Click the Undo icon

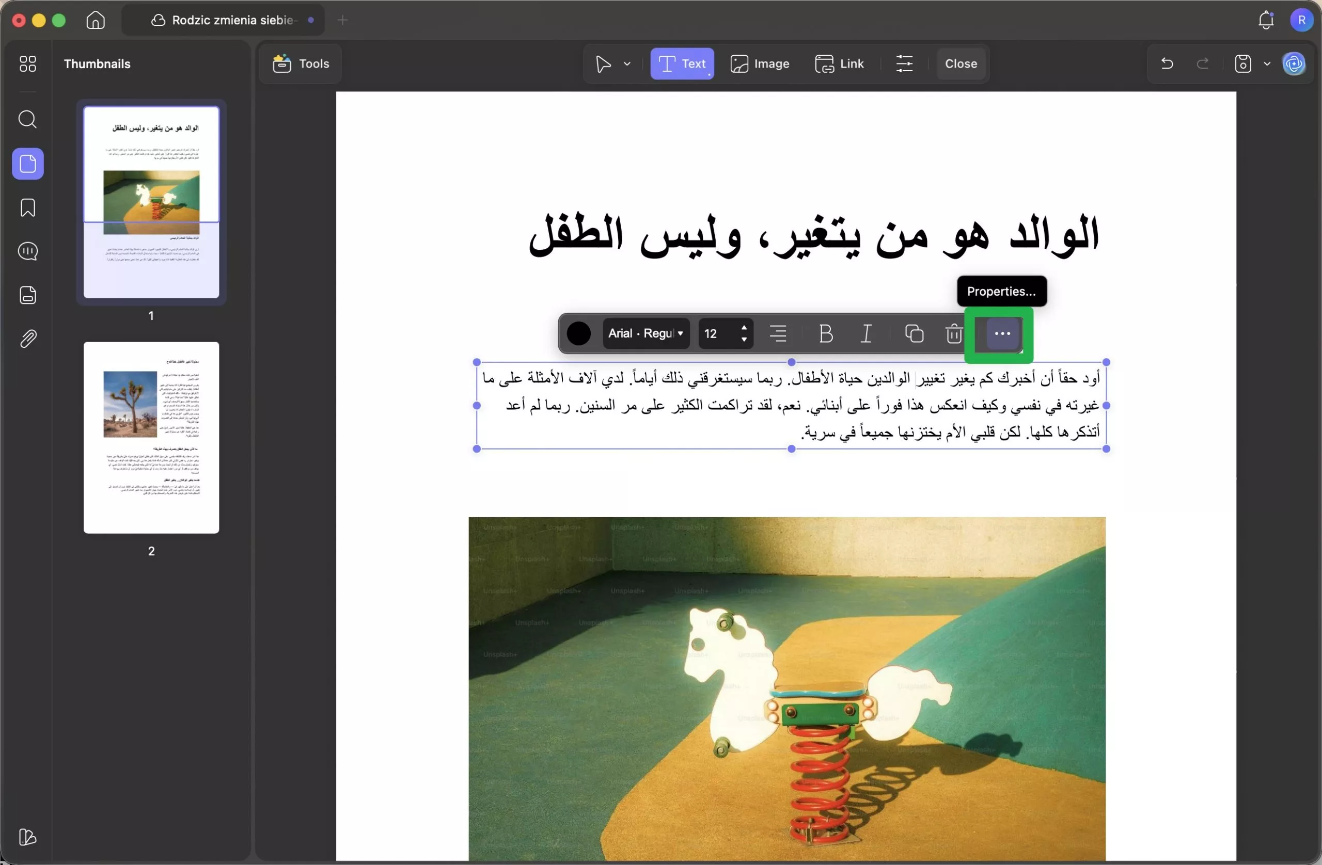pos(1167,63)
